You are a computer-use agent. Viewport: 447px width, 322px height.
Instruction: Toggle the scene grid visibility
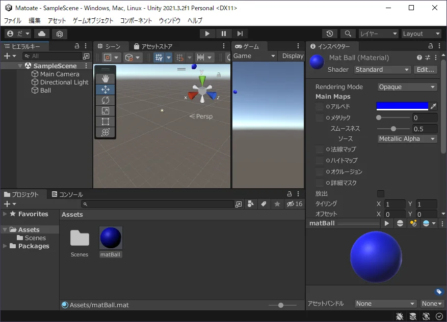[x=159, y=58]
